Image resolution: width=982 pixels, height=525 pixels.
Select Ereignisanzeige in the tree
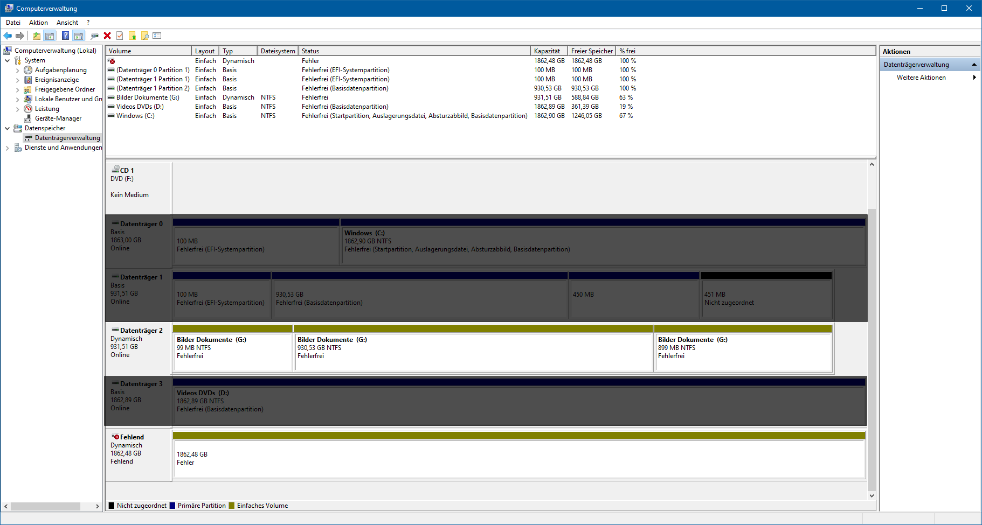(x=57, y=80)
